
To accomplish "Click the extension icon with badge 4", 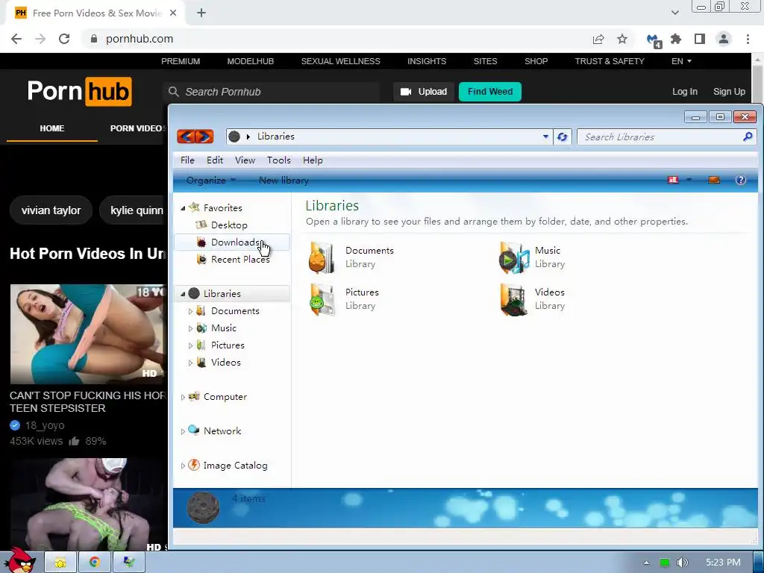I will coord(653,40).
